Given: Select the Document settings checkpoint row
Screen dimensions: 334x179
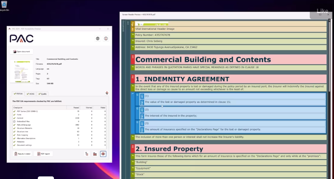Looking at the screenshot, I should [x=59, y=145].
